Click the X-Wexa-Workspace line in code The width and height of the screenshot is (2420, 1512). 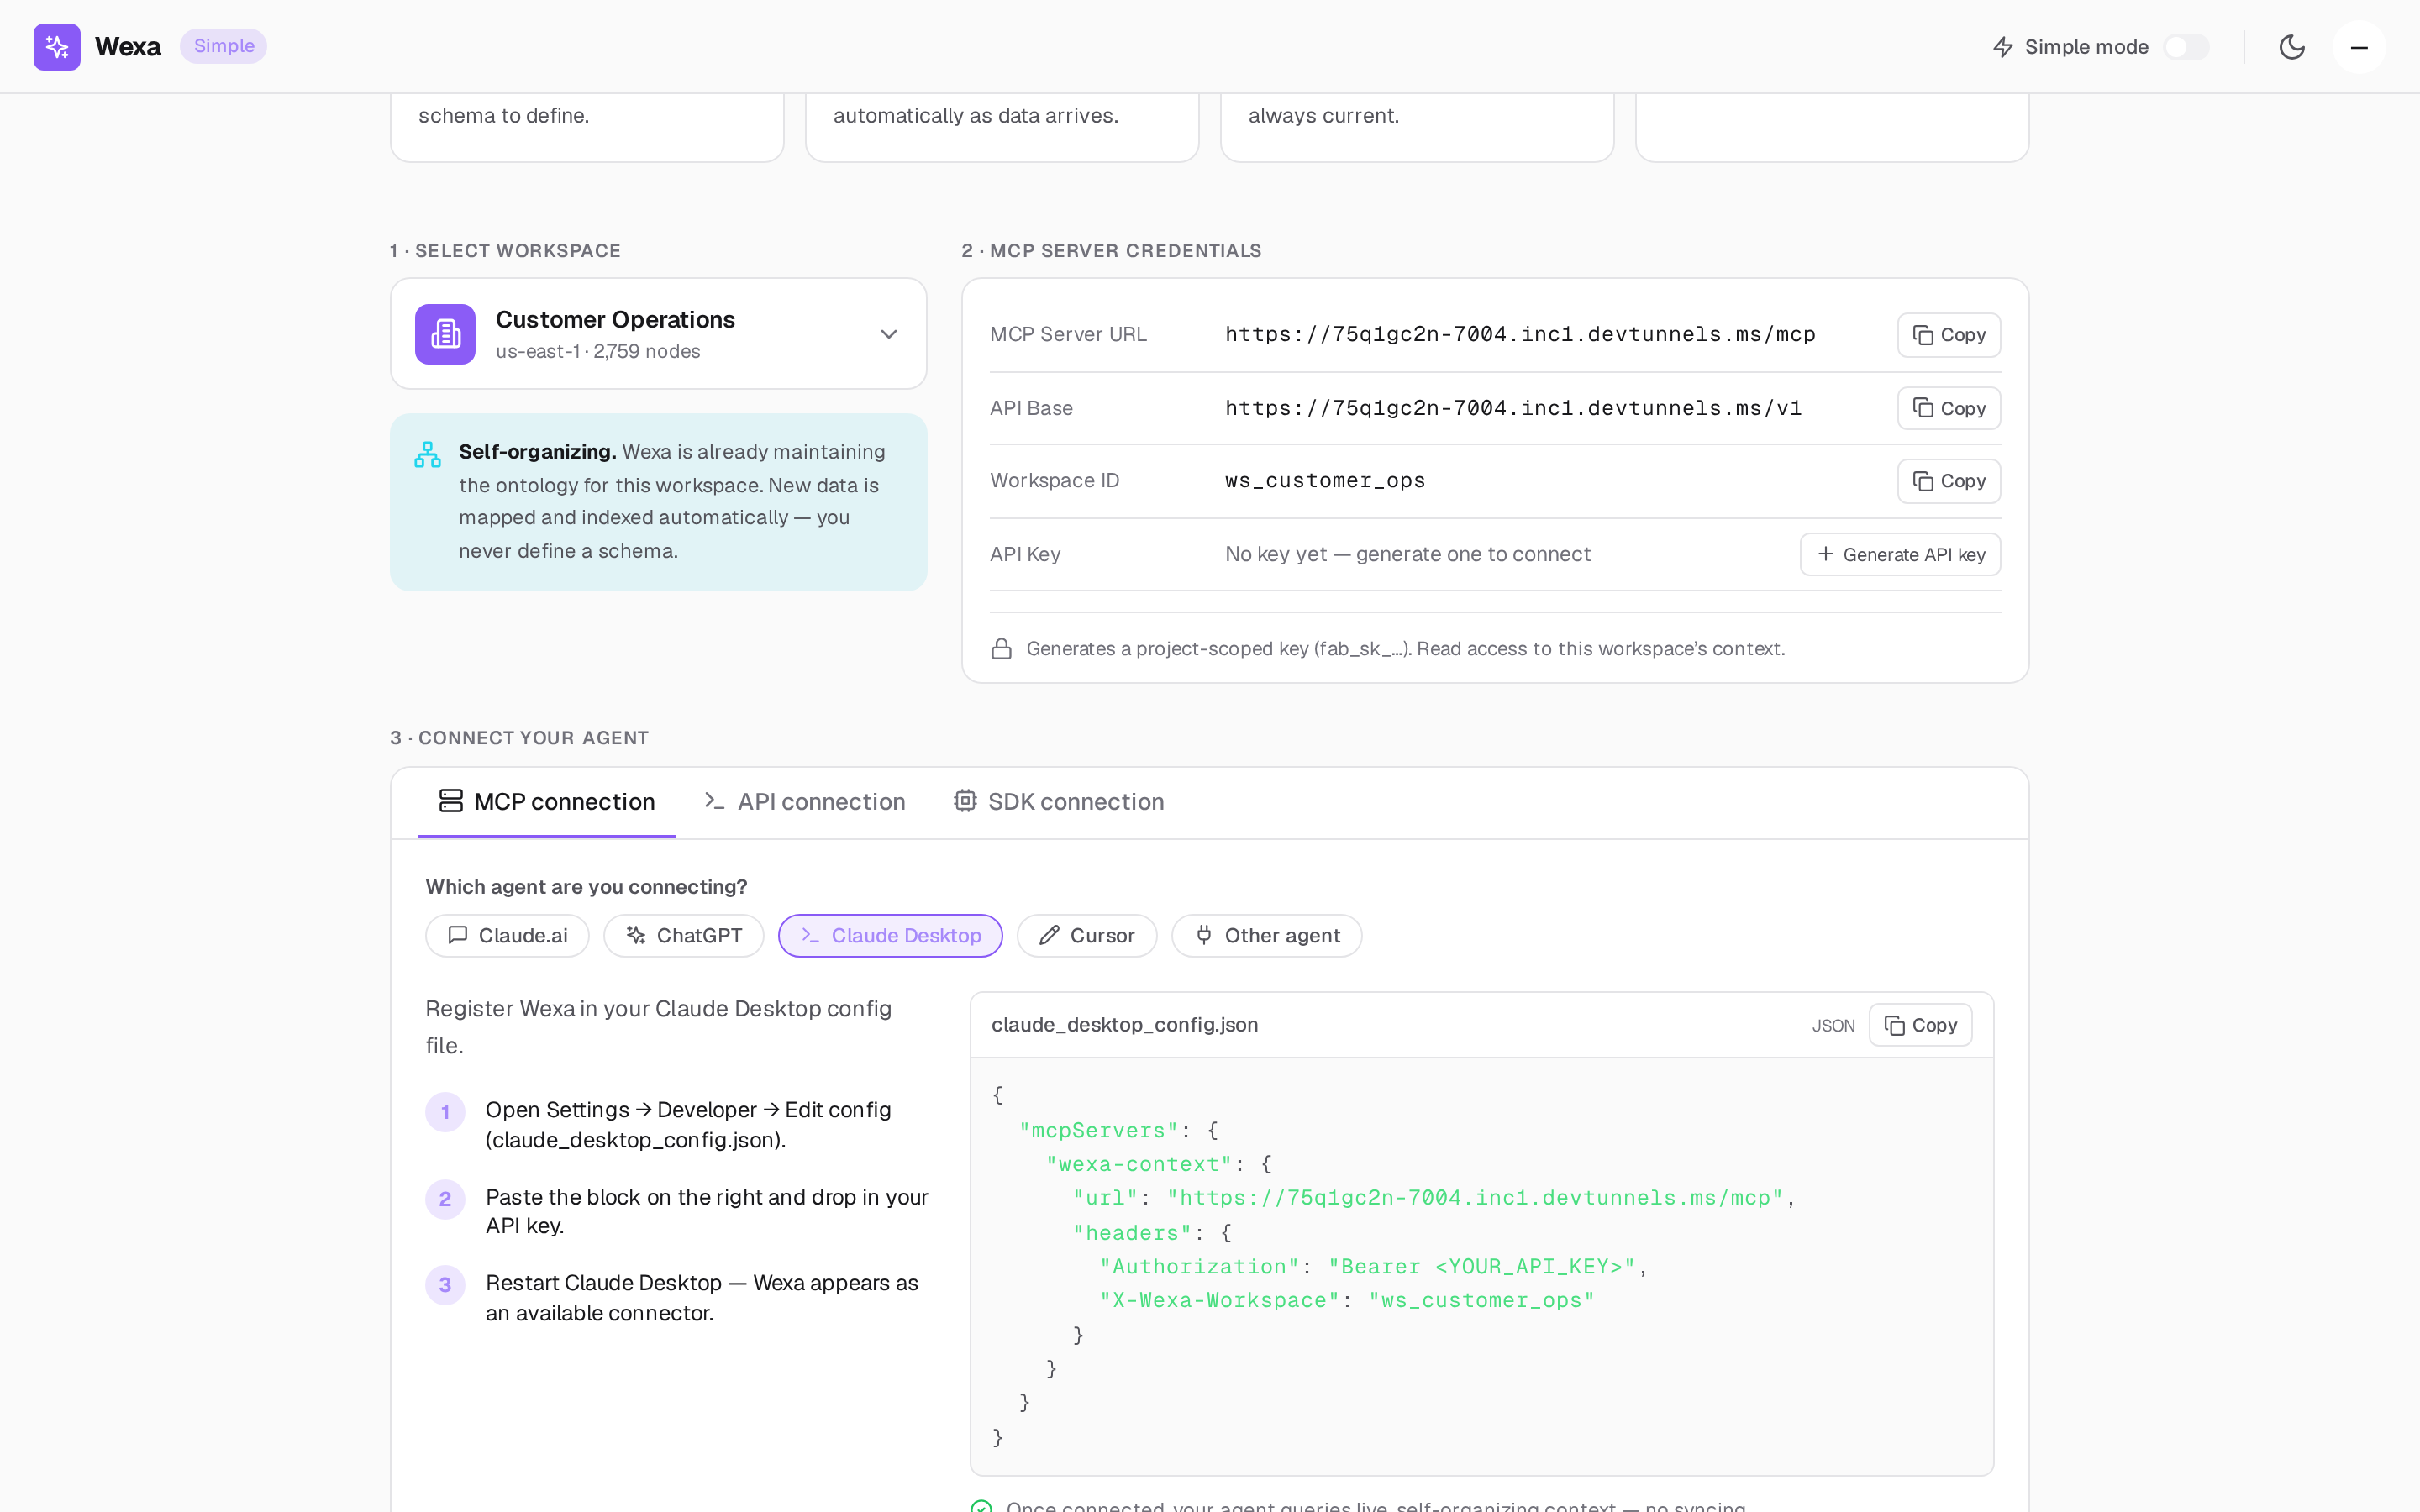click(x=1347, y=1301)
